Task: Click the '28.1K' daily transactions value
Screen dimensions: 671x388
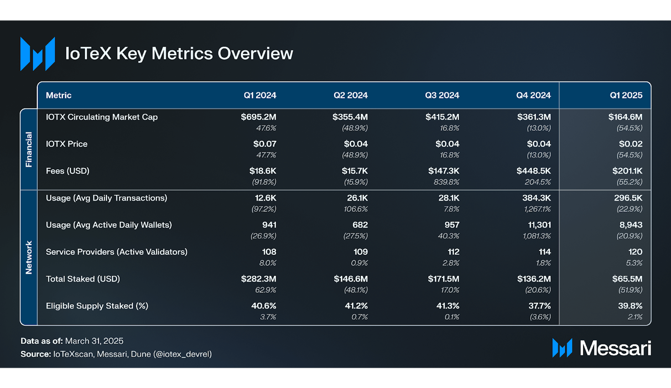Action: point(449,198)
